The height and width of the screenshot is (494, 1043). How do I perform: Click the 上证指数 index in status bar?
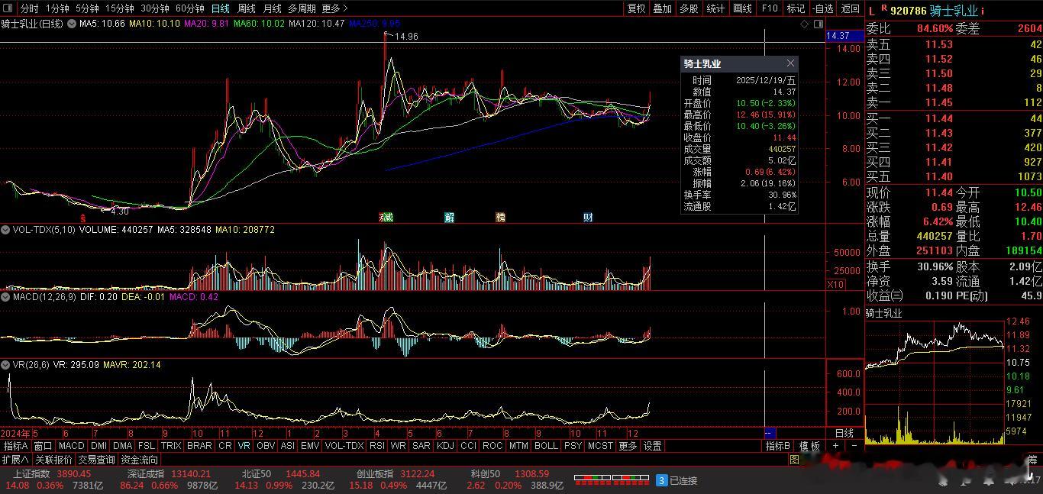[31, 474]
